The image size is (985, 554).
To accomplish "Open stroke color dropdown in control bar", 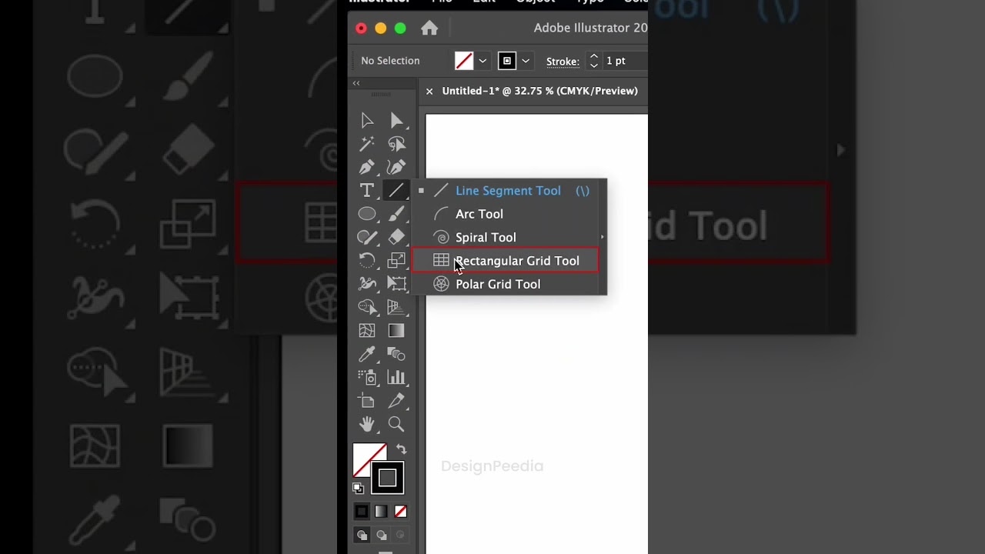I will tap(526, 61).
